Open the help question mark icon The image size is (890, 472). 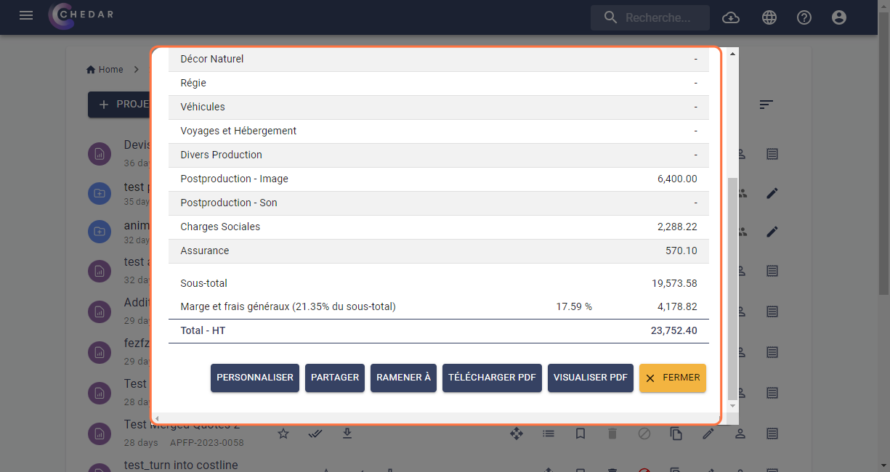click(804, 17)
